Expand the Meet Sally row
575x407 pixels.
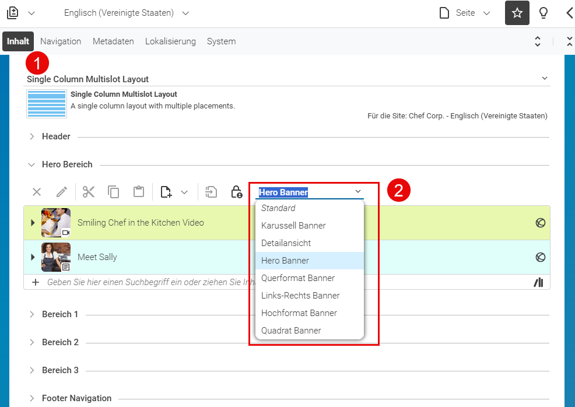pos(33,257)
